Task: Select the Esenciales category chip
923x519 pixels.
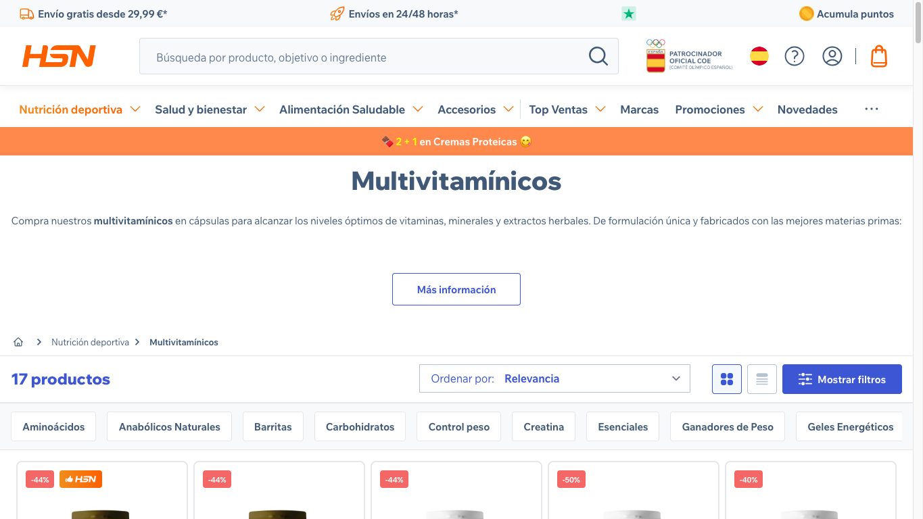Action: point(623,426)
